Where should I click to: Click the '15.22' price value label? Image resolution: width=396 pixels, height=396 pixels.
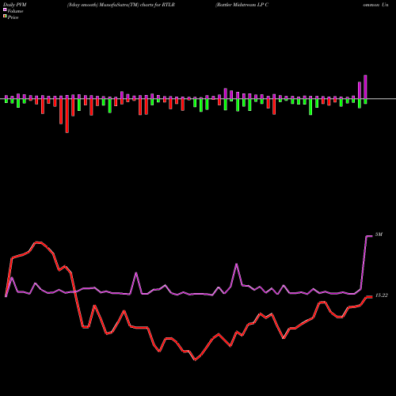(381, 295)
